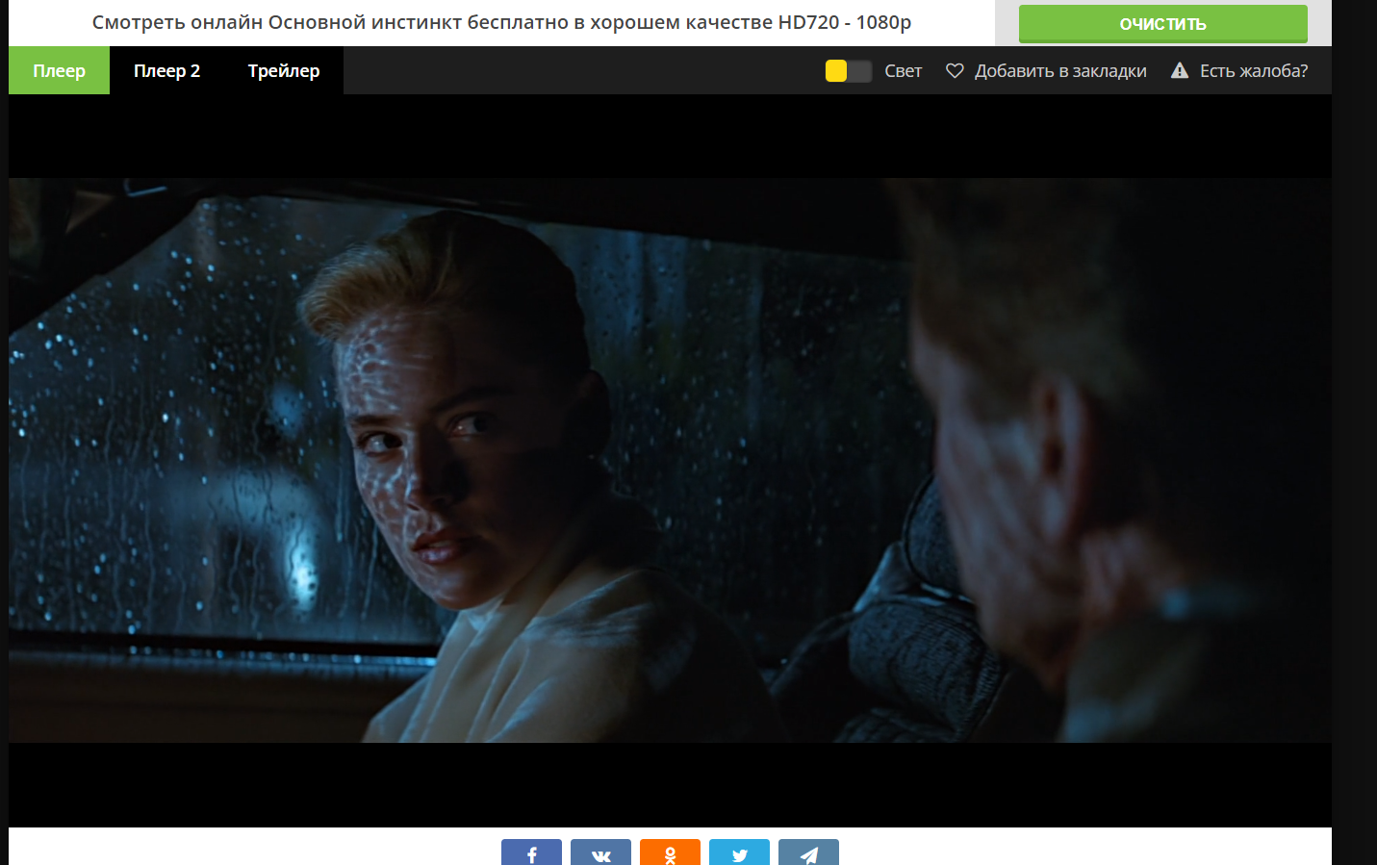
Task: Click the video player frame
Action: (670, 460)
